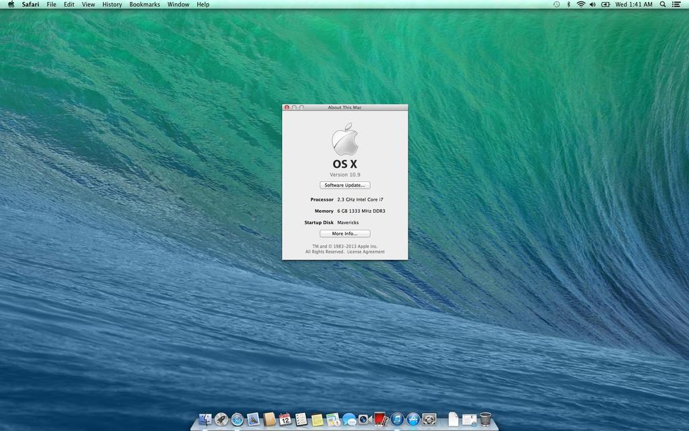Image resolution: width=689 pixels, height=431 pixels.
Task: Click the About This Mac window title
Action: pos(345,107)
